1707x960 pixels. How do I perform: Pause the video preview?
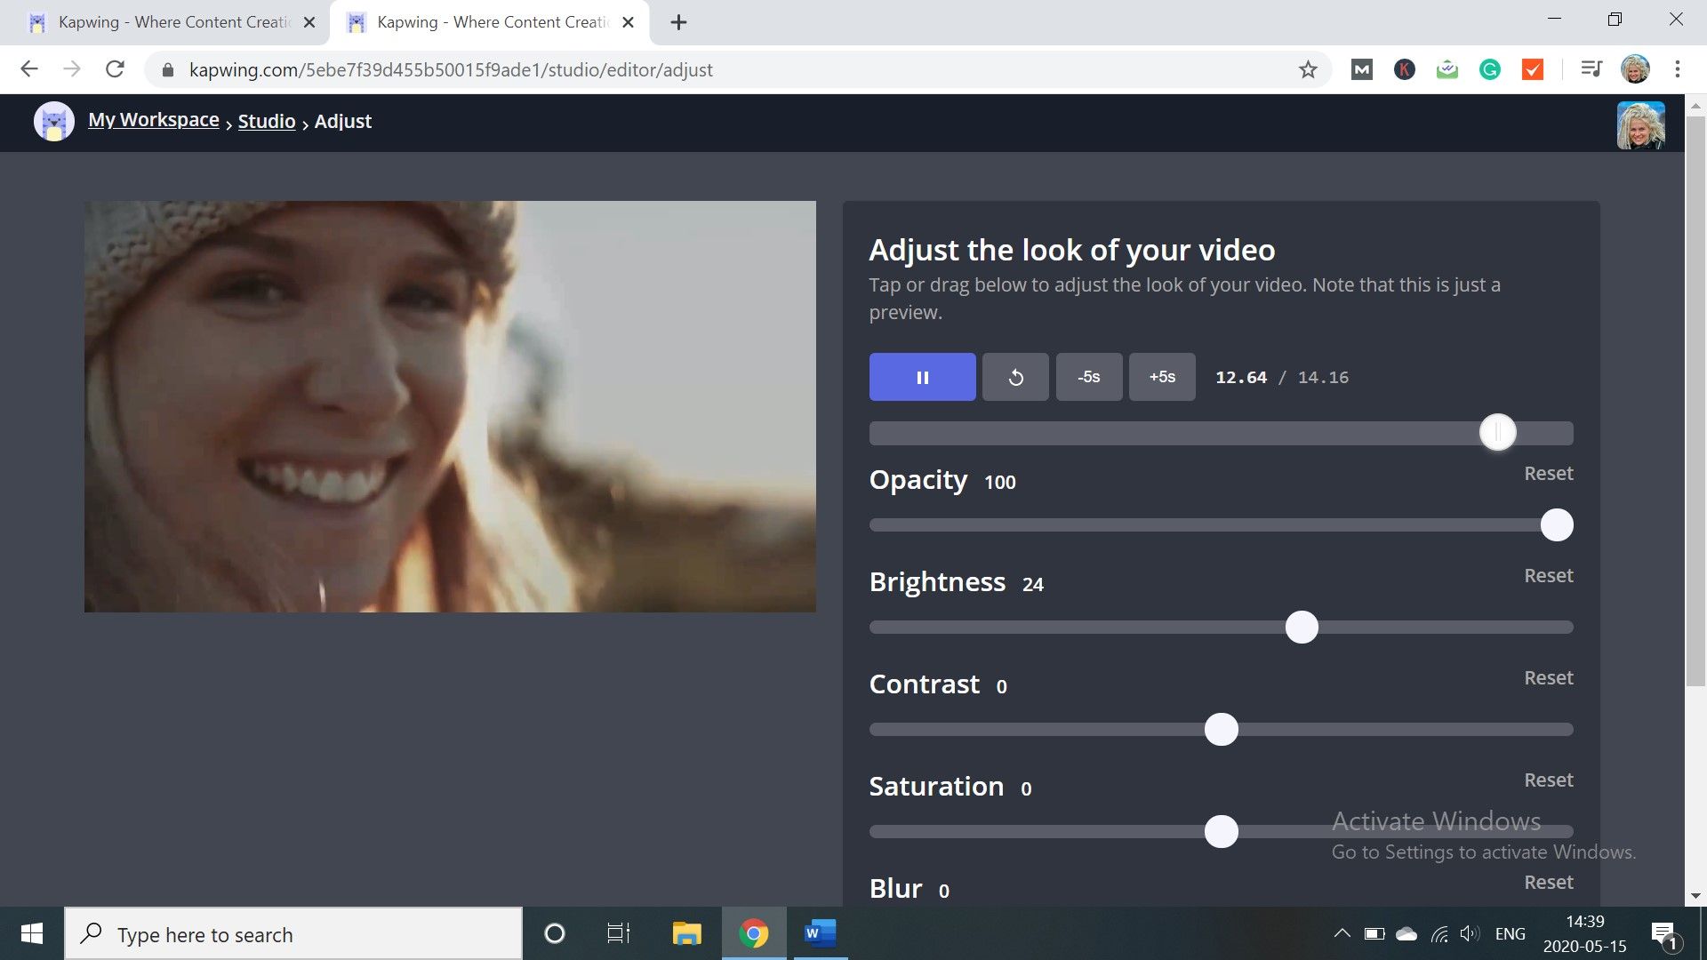(x=922, y=377)
